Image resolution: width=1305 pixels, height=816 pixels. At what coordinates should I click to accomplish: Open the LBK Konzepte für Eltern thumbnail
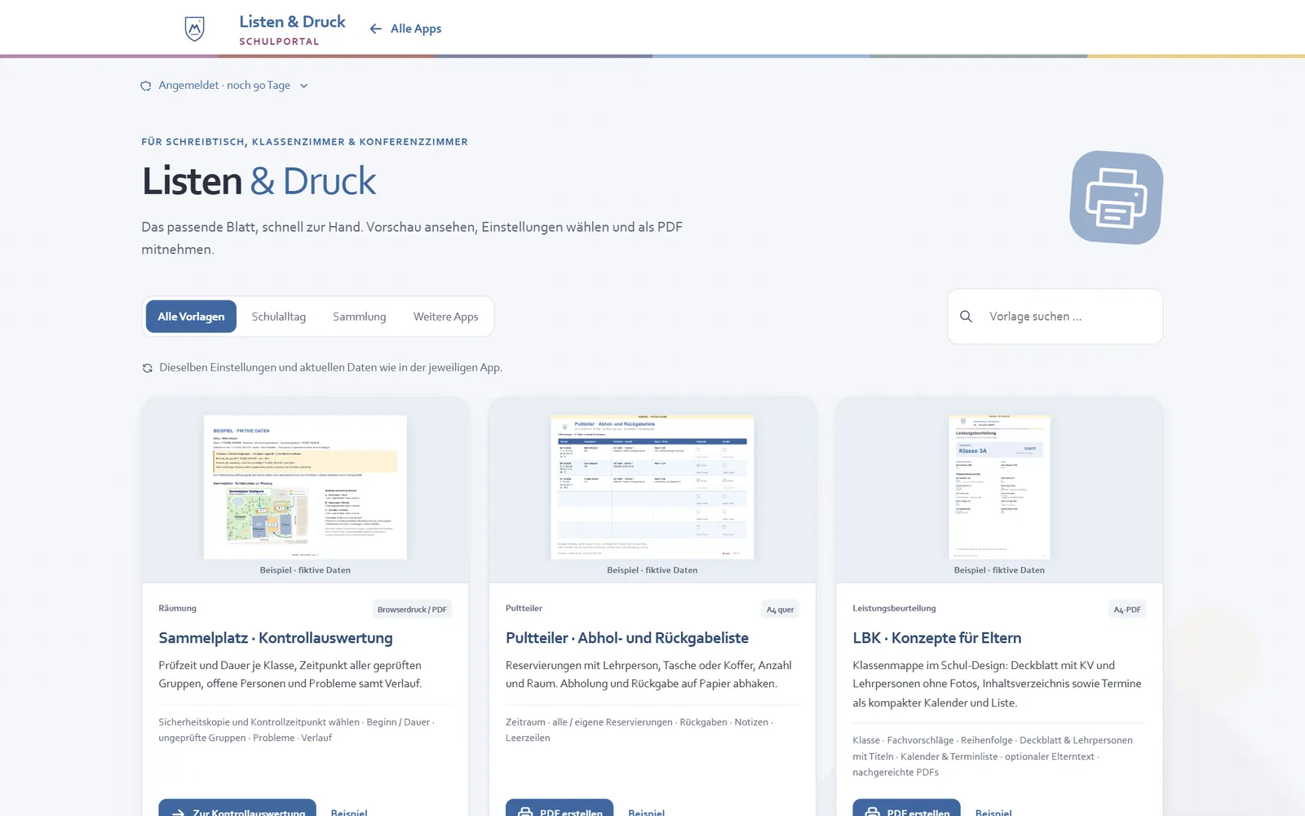tap(999, 487)
